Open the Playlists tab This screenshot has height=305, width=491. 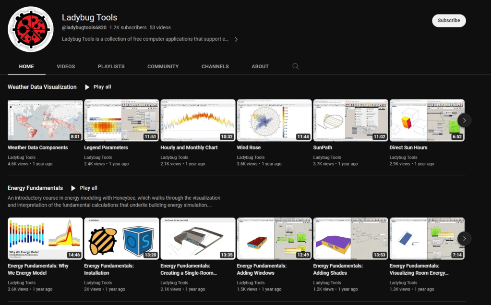click(111, 66)
